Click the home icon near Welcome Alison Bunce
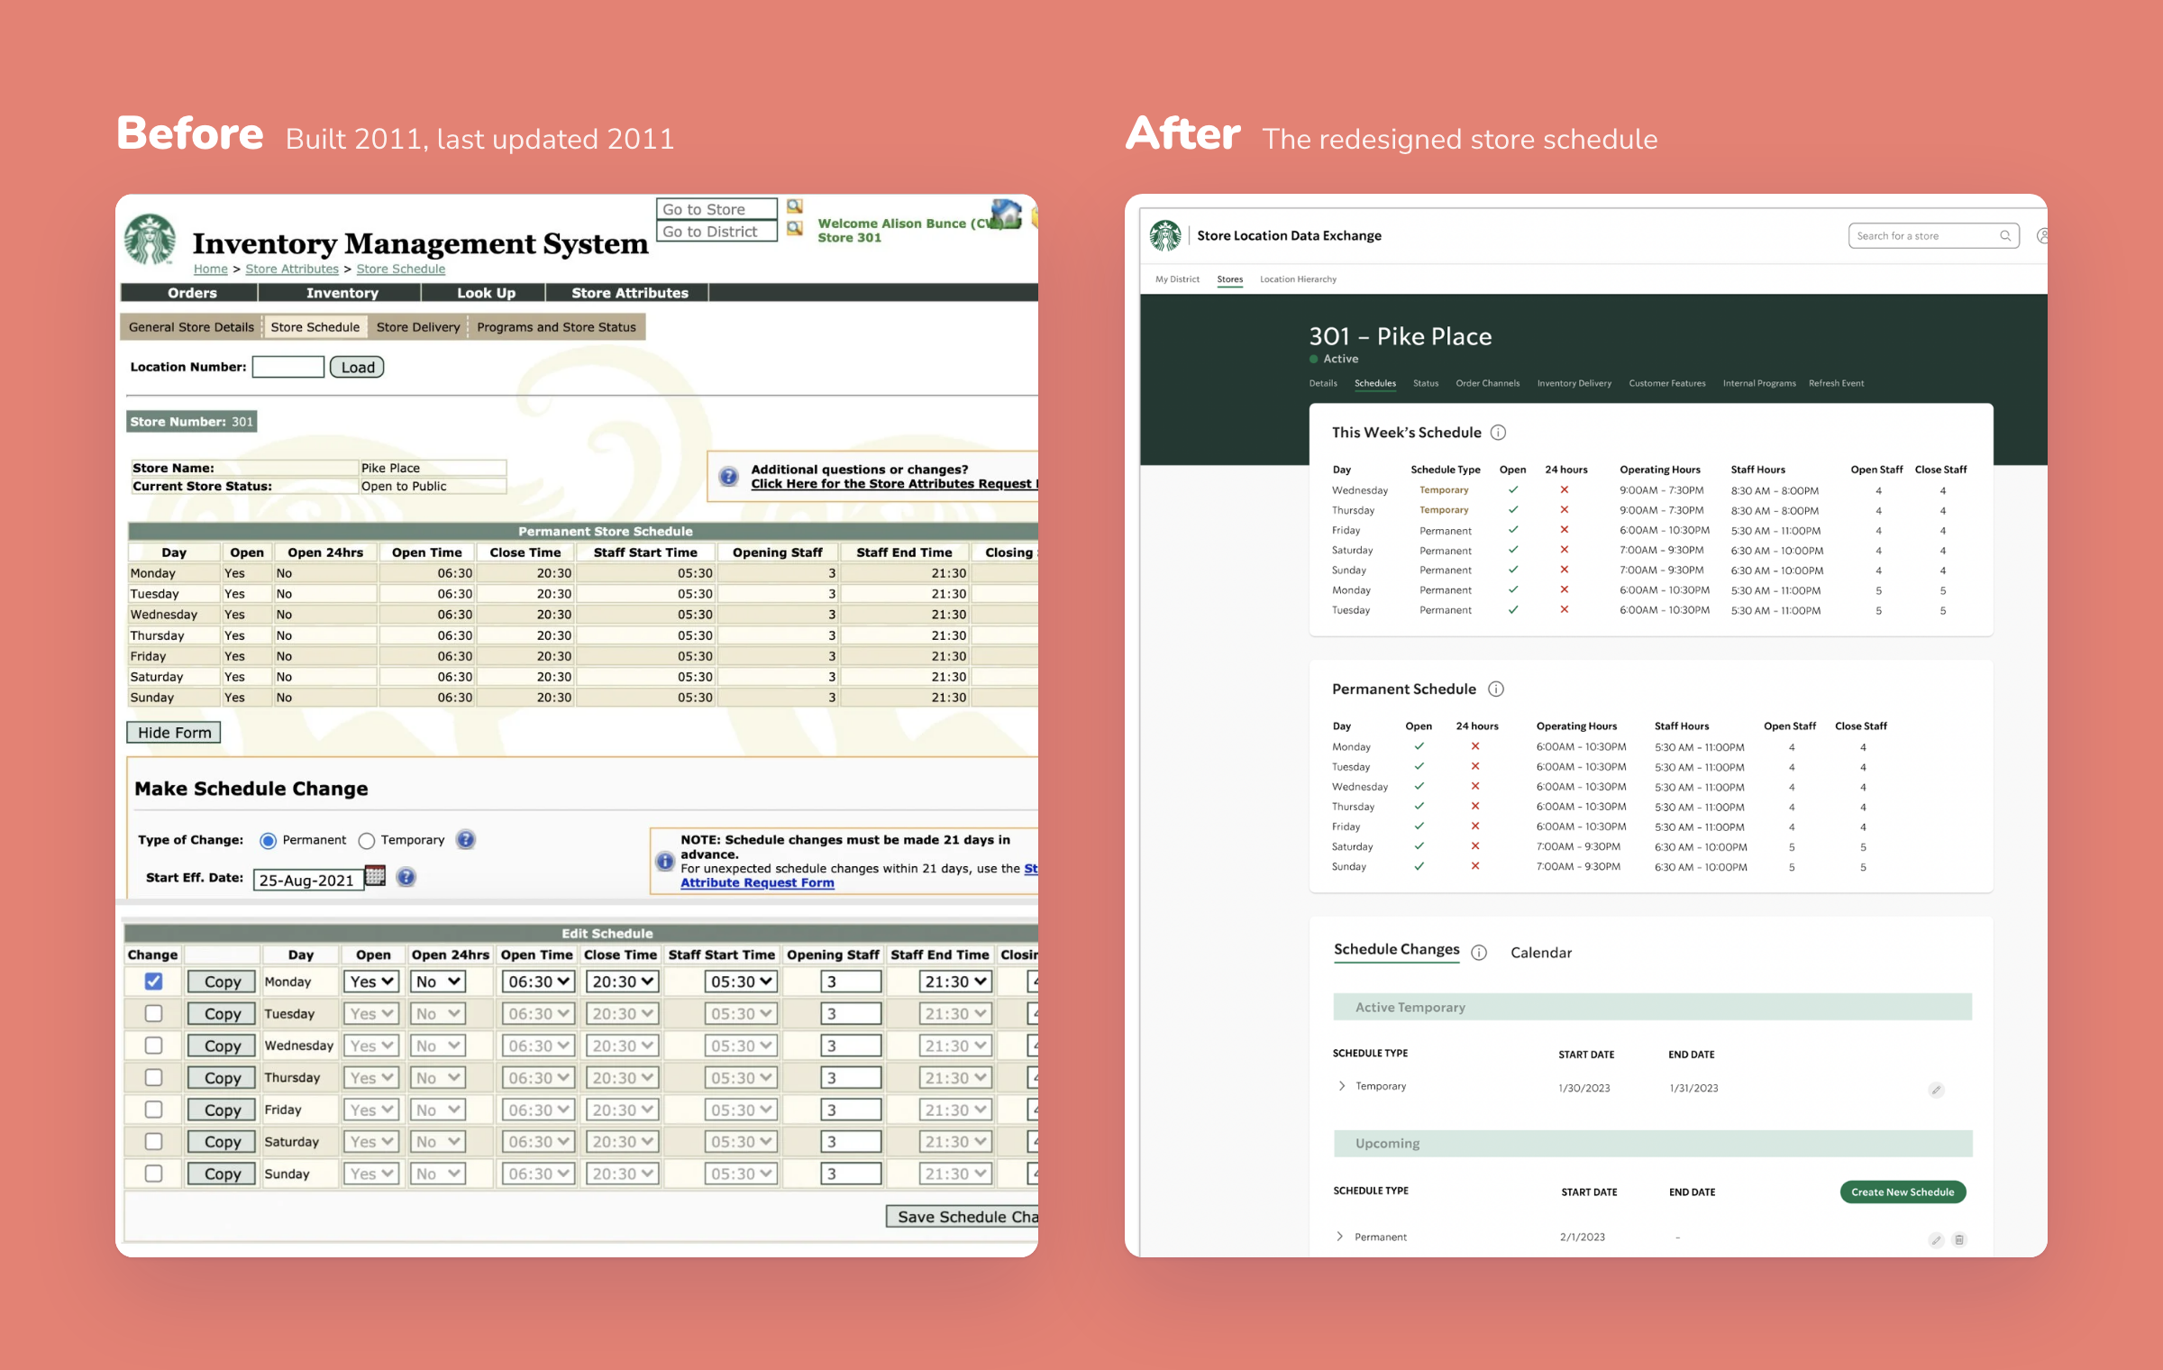Image resolution: width=2163 pixels, height=1370 pixels. point(1006,214)
